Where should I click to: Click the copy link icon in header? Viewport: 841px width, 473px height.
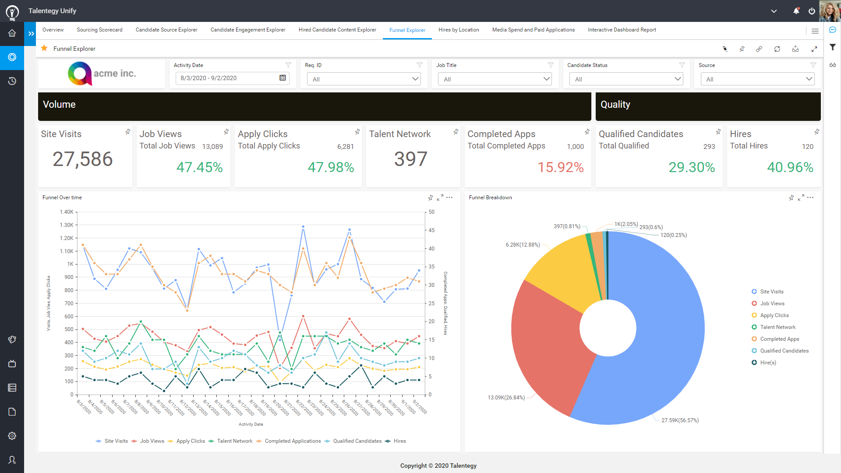[759, 49]
